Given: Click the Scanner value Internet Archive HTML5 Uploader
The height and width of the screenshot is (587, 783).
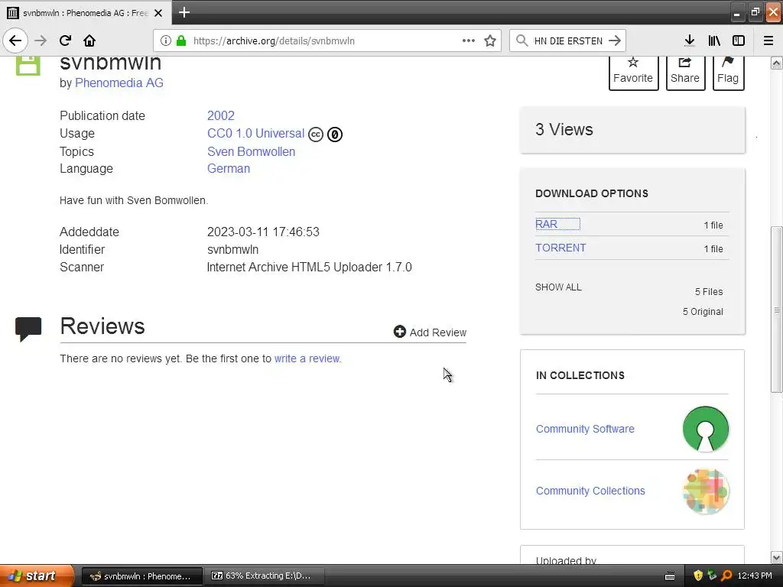Looking at the screenshot, I should tap(309, 267).
